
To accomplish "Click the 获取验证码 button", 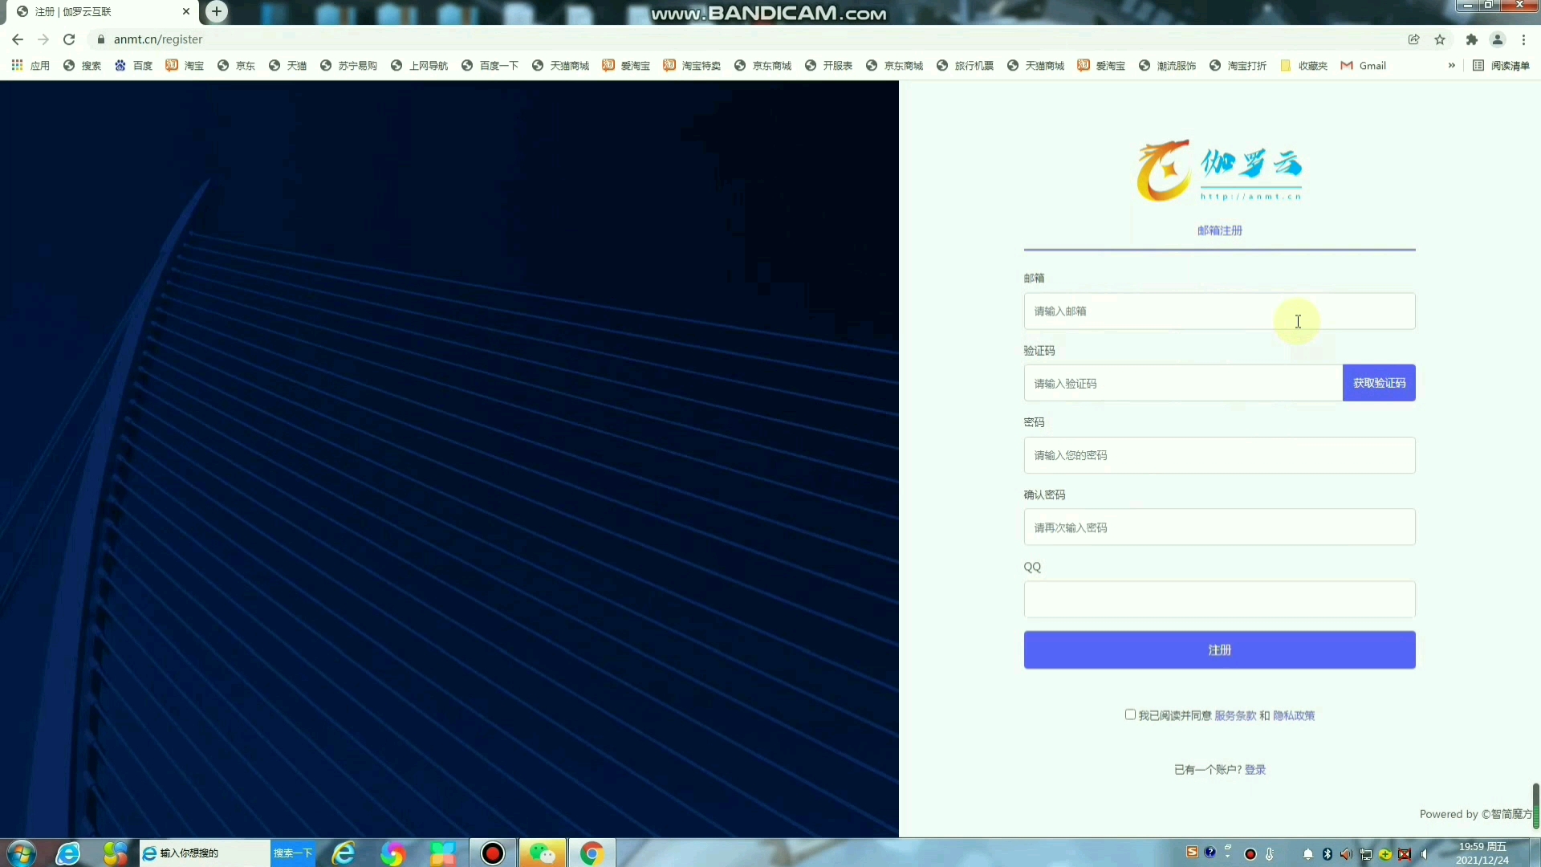I will coord(1379,383).
